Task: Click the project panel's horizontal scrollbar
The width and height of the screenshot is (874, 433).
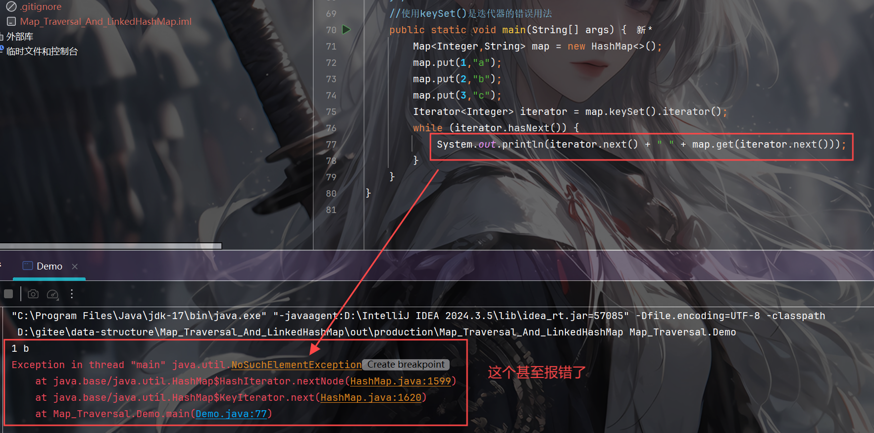Action: point(110,246)
